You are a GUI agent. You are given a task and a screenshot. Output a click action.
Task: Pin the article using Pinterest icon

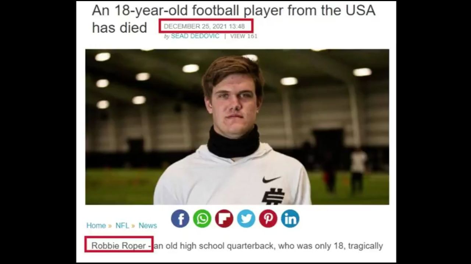(x=268, y=219)
